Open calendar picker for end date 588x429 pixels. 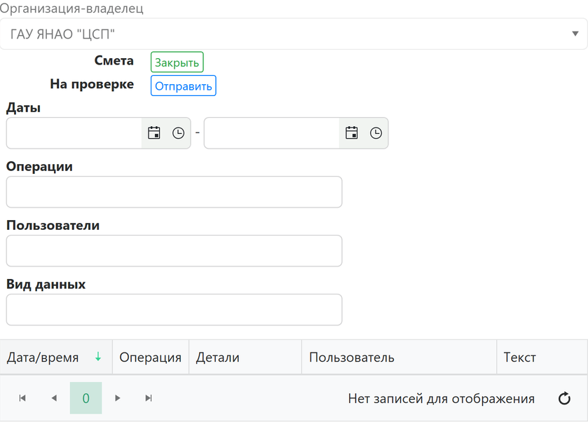click(351, 133)
